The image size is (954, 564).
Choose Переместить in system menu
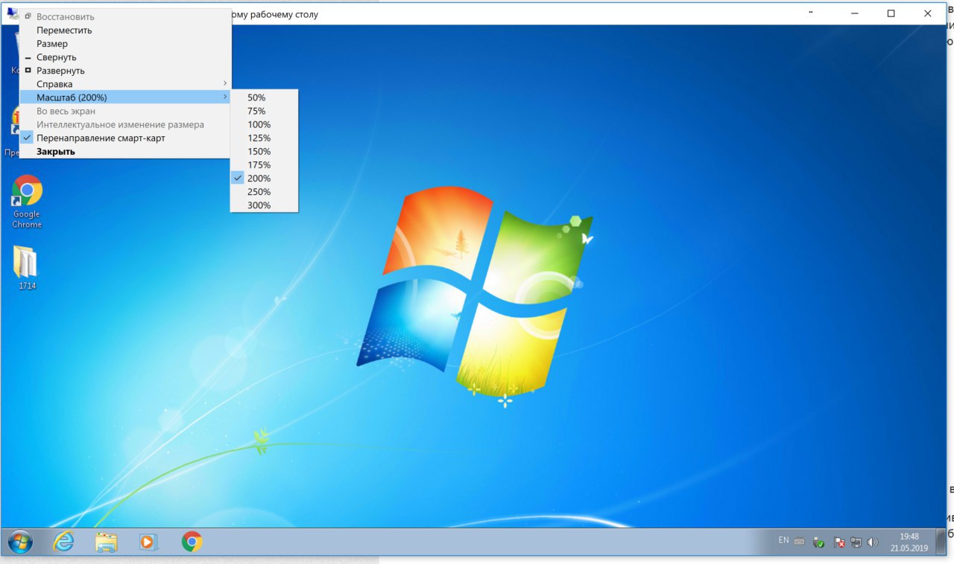click(x=124, y=31)
